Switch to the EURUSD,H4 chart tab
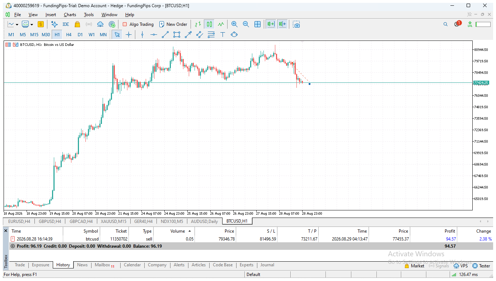The width and height of the screenshot is (496, 281). tap(19, 222)
